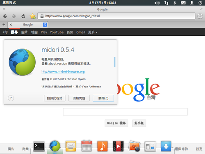Click 商業 footer link
Image resolution: width=205 pixels, height=154 pixels.
[x=25, y=149]
